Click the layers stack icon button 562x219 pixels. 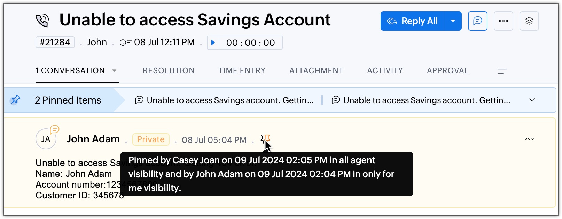tap(529, 21)
